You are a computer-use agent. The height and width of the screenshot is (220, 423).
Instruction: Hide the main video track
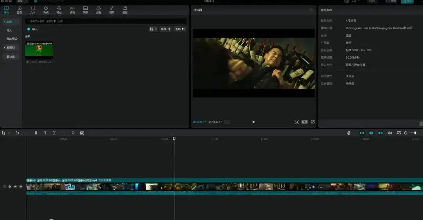click(15, 186)
